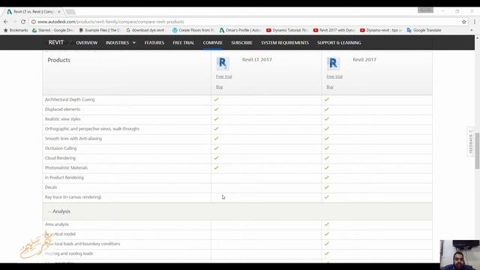Screen dimensions: 480x270
Task: Open Dynamo-revit tips YouTube bookmark
Action: pyautogui.click(x=381, y=30)
